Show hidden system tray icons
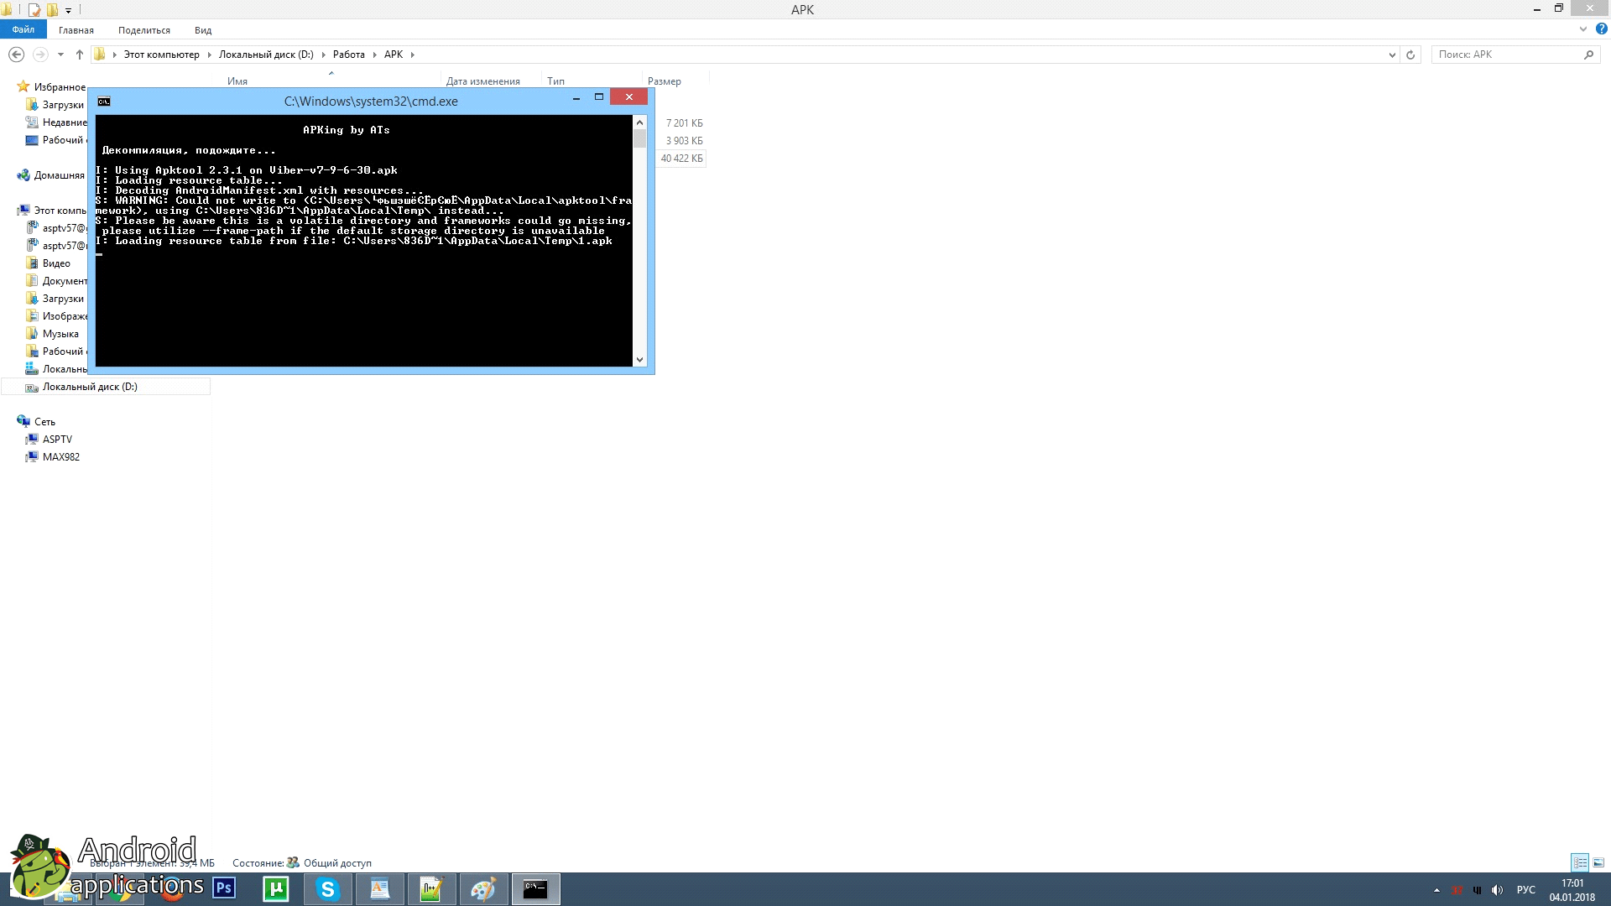This screenshot has height=906, width=1611. 1436,890
